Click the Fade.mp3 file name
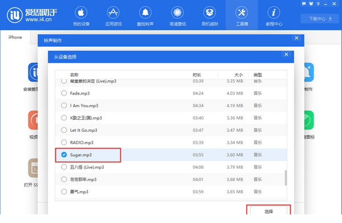 [80, 94]
